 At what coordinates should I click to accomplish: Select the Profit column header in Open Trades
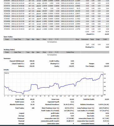point(105,39)
